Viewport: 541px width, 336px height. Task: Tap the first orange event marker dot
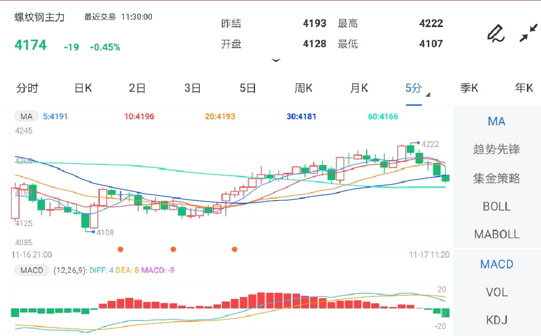pyautogui.click(x=120, y=249)
